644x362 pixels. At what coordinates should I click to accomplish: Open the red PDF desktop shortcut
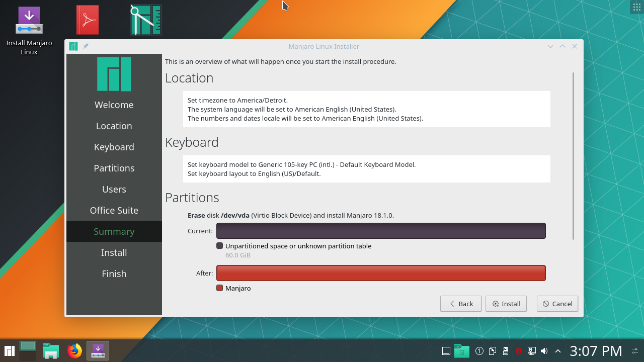click(x=88, y=20)
